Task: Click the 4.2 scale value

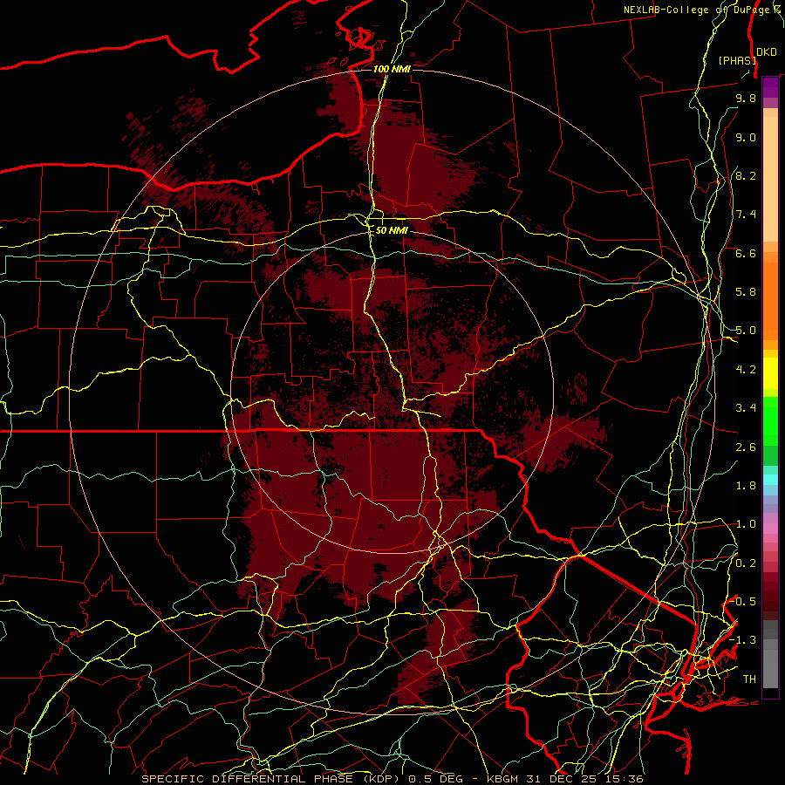Action: pyautogui.click(x=746, y=370)
